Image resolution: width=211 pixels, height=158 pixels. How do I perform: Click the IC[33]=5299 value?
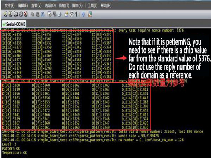(x=42, y=68)
